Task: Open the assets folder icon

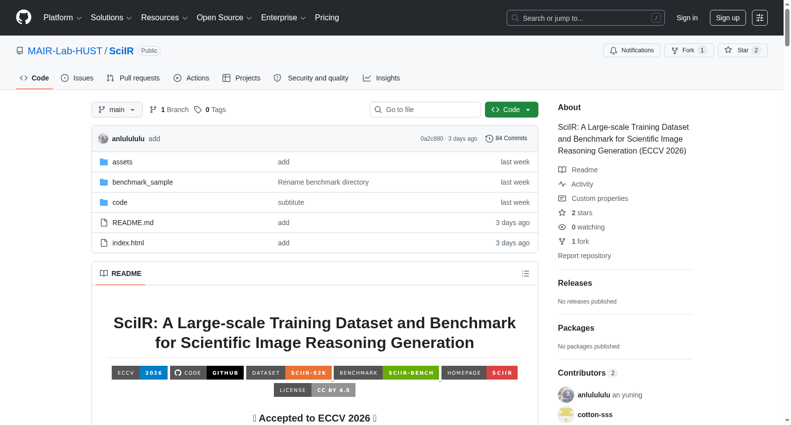Action: [x=104, y=162]
